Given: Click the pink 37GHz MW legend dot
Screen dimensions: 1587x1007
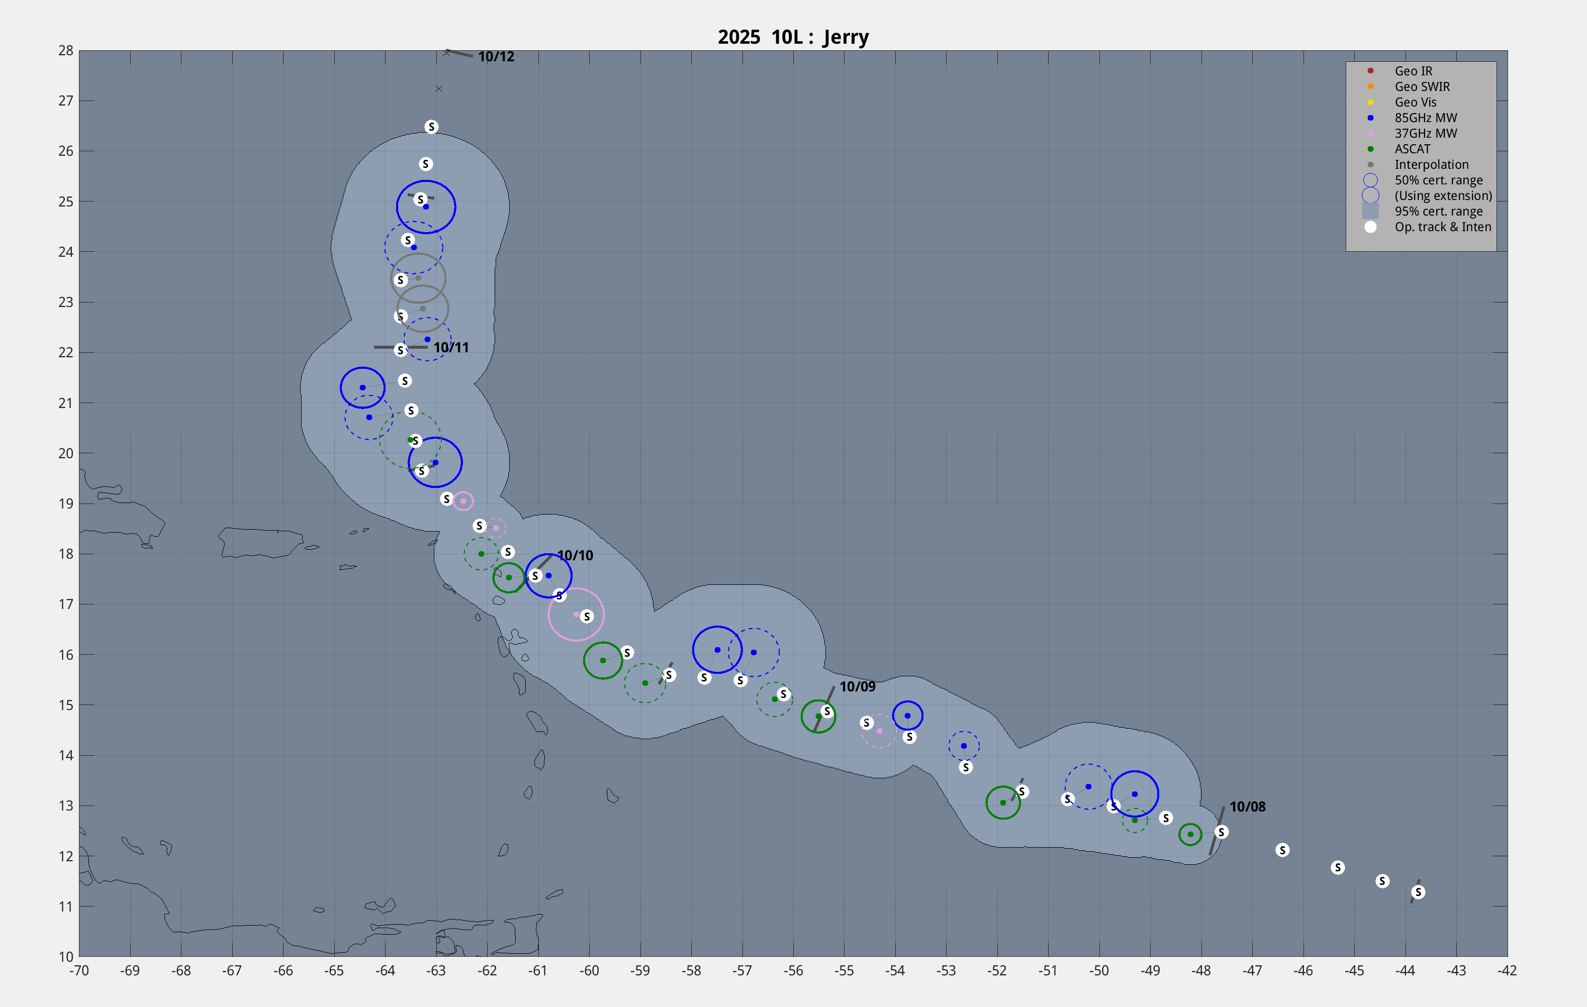Looking at the screenshot, I should click(x=1370, y=133).
